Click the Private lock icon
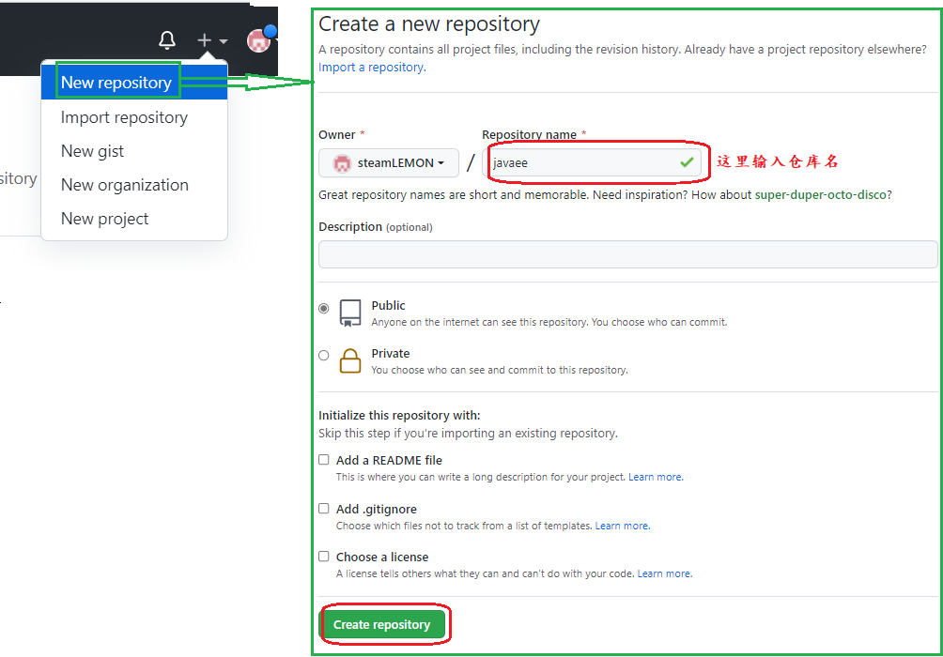Screen dimensions: 943x657 pyautogui.click(x=350, y=360)
